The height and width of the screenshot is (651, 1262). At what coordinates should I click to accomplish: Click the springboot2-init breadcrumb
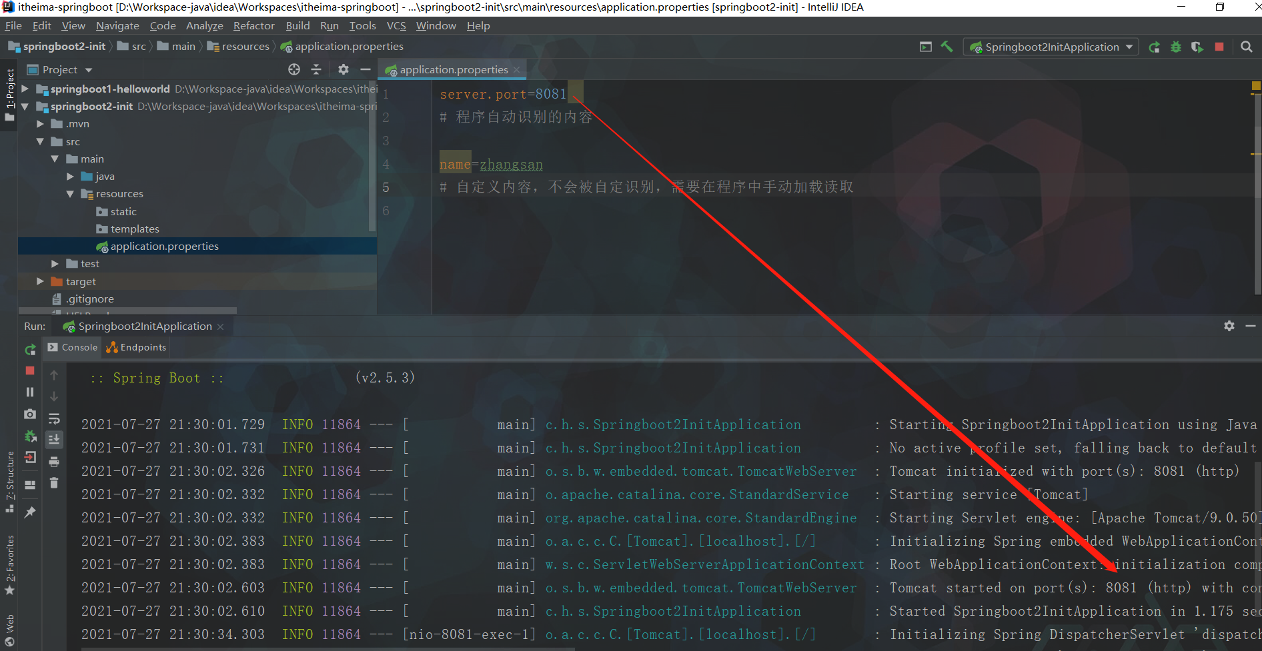(x=57, y=46)
